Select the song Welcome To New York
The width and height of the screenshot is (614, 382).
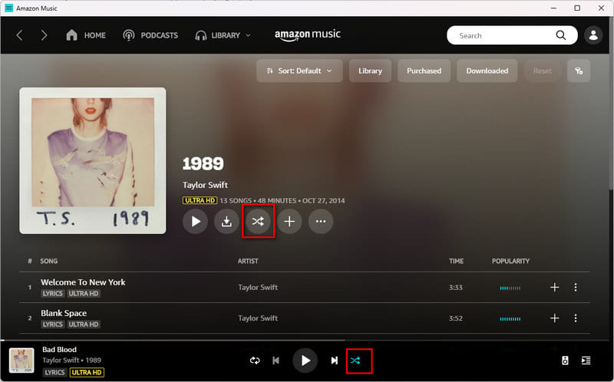[83, 282]
